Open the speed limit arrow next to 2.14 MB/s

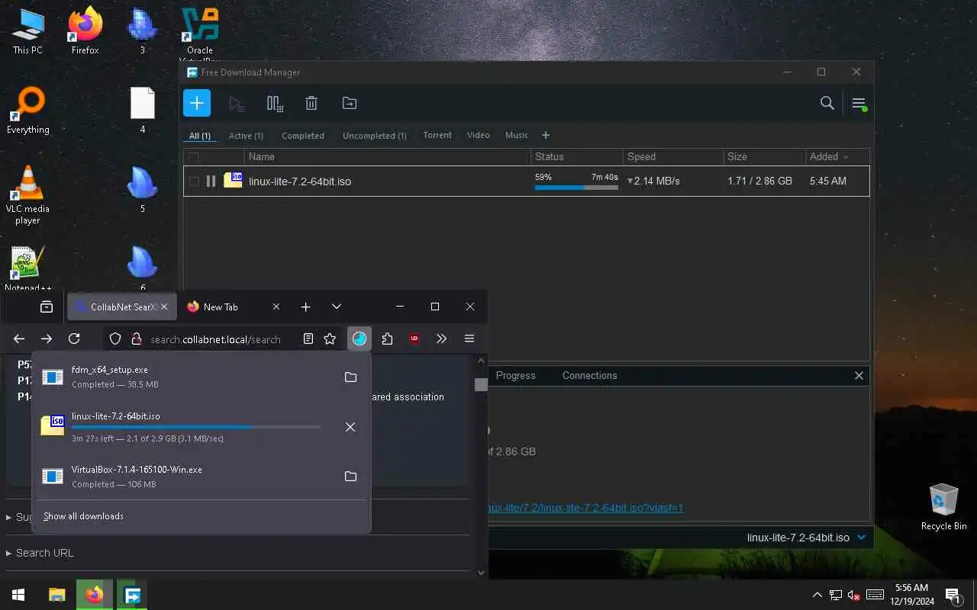pyautogui.click(x=630, y=181)
